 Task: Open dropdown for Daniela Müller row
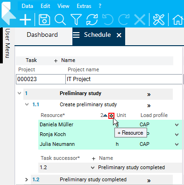[x=177, y=125]
